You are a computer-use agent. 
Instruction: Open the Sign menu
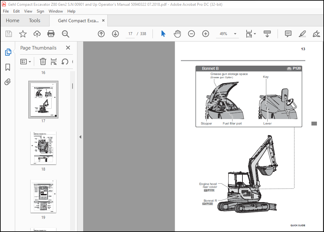[40, 11]
